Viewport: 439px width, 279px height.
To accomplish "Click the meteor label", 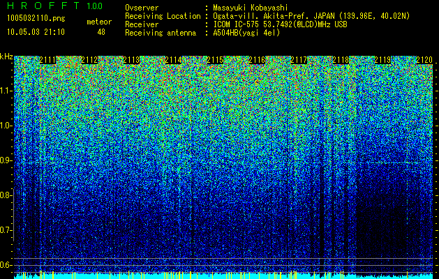I will (x=99, y=22).
